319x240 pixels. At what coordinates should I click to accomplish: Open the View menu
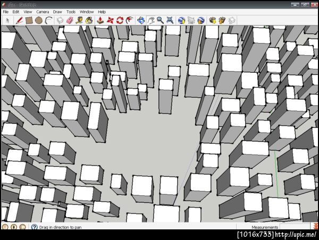tap(28, 12)
